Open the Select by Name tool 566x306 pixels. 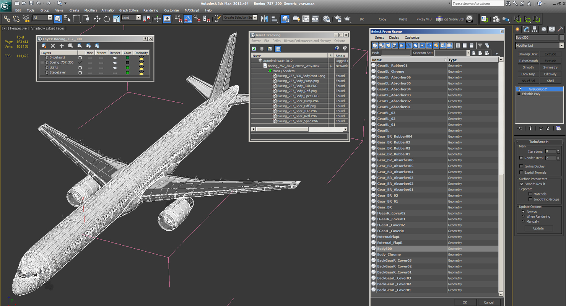(x=67, y=18)
